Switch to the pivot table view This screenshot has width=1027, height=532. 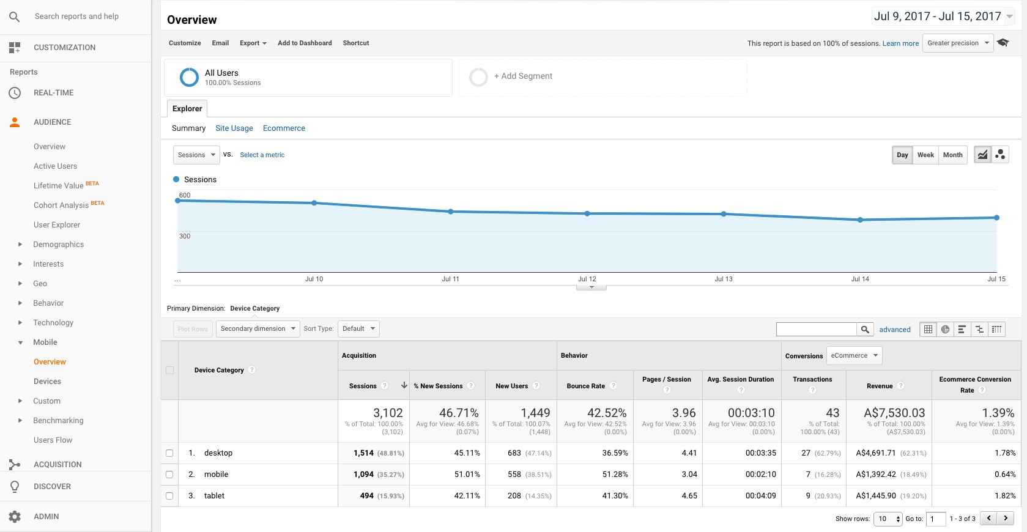(x=996, y=329)
